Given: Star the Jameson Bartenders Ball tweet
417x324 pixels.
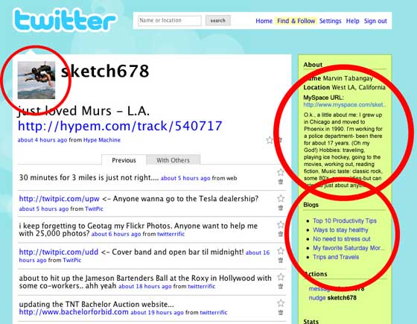Looking at the screenshot, I should coord(281,277).
